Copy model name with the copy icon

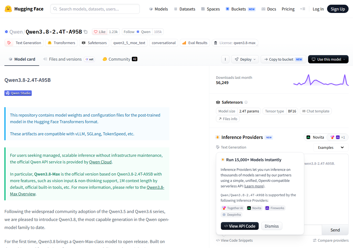[x=85, y=32]
